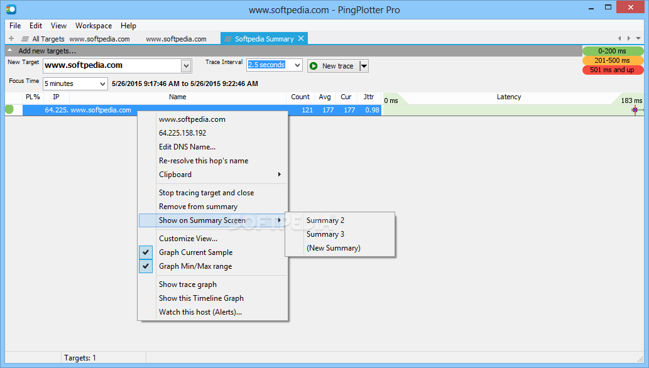Choose Summary 2 in submenu
This screenshot has width=649, height=368.
tap(325, 220)
